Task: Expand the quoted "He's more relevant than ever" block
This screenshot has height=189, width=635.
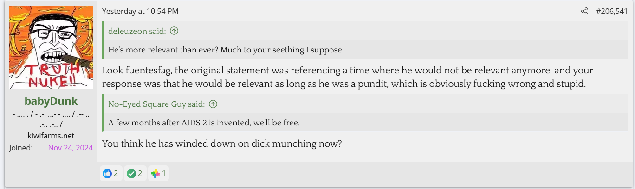Action: [226, 50]
